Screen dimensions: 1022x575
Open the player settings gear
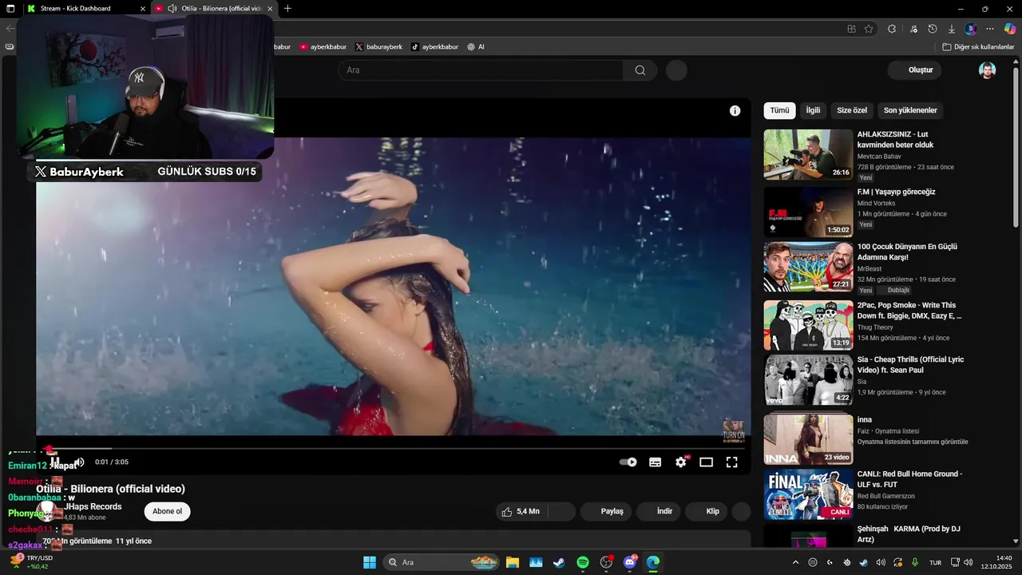tap(680, 462)
